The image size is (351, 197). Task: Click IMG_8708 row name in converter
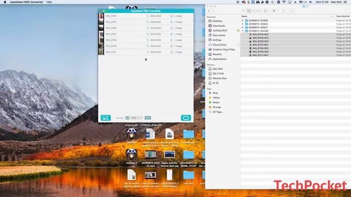coord(111,40)
